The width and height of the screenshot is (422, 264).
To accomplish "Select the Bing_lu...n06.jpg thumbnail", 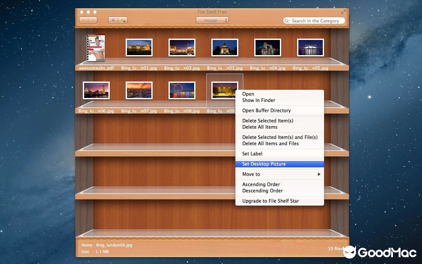I will (x=96, y=90).
